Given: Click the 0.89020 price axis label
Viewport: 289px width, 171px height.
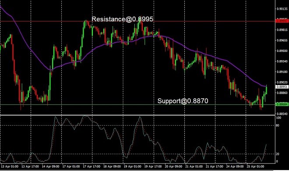Looking at the screenshot, I should click(x=282, y=82).
